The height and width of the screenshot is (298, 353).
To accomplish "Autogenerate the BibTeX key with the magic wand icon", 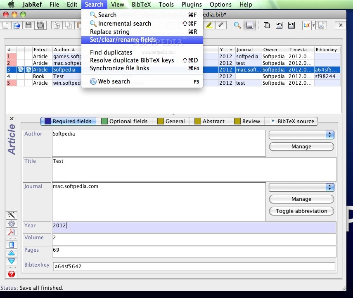I will click(12, 215).
